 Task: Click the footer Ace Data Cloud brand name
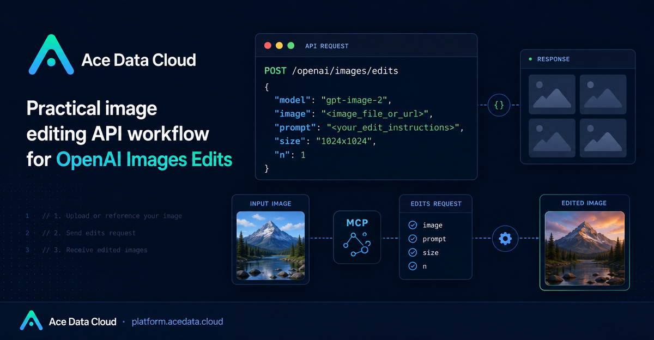coord(83,321)
